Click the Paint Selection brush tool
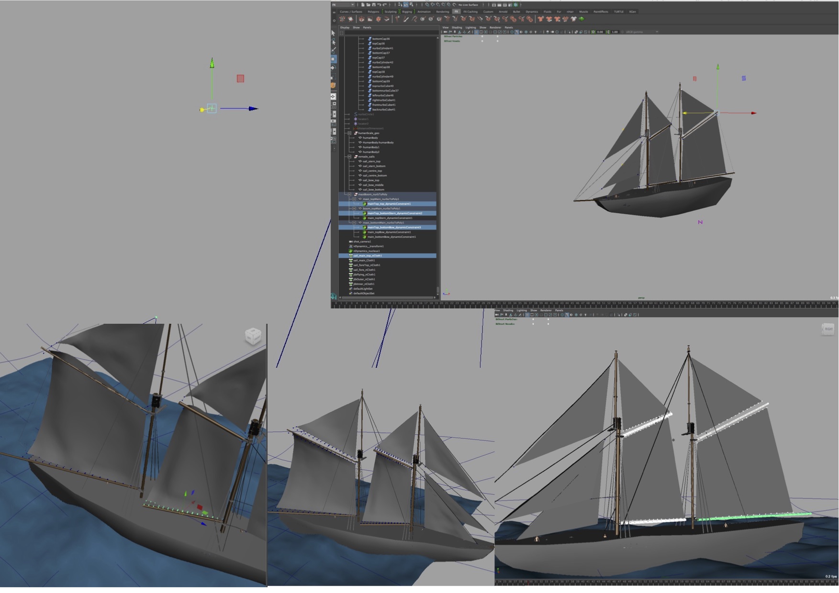The width and height of the screenshot is (839, 593). tap(334, 50)
